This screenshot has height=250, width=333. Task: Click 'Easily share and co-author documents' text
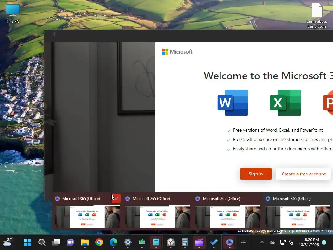coord(283,149)
